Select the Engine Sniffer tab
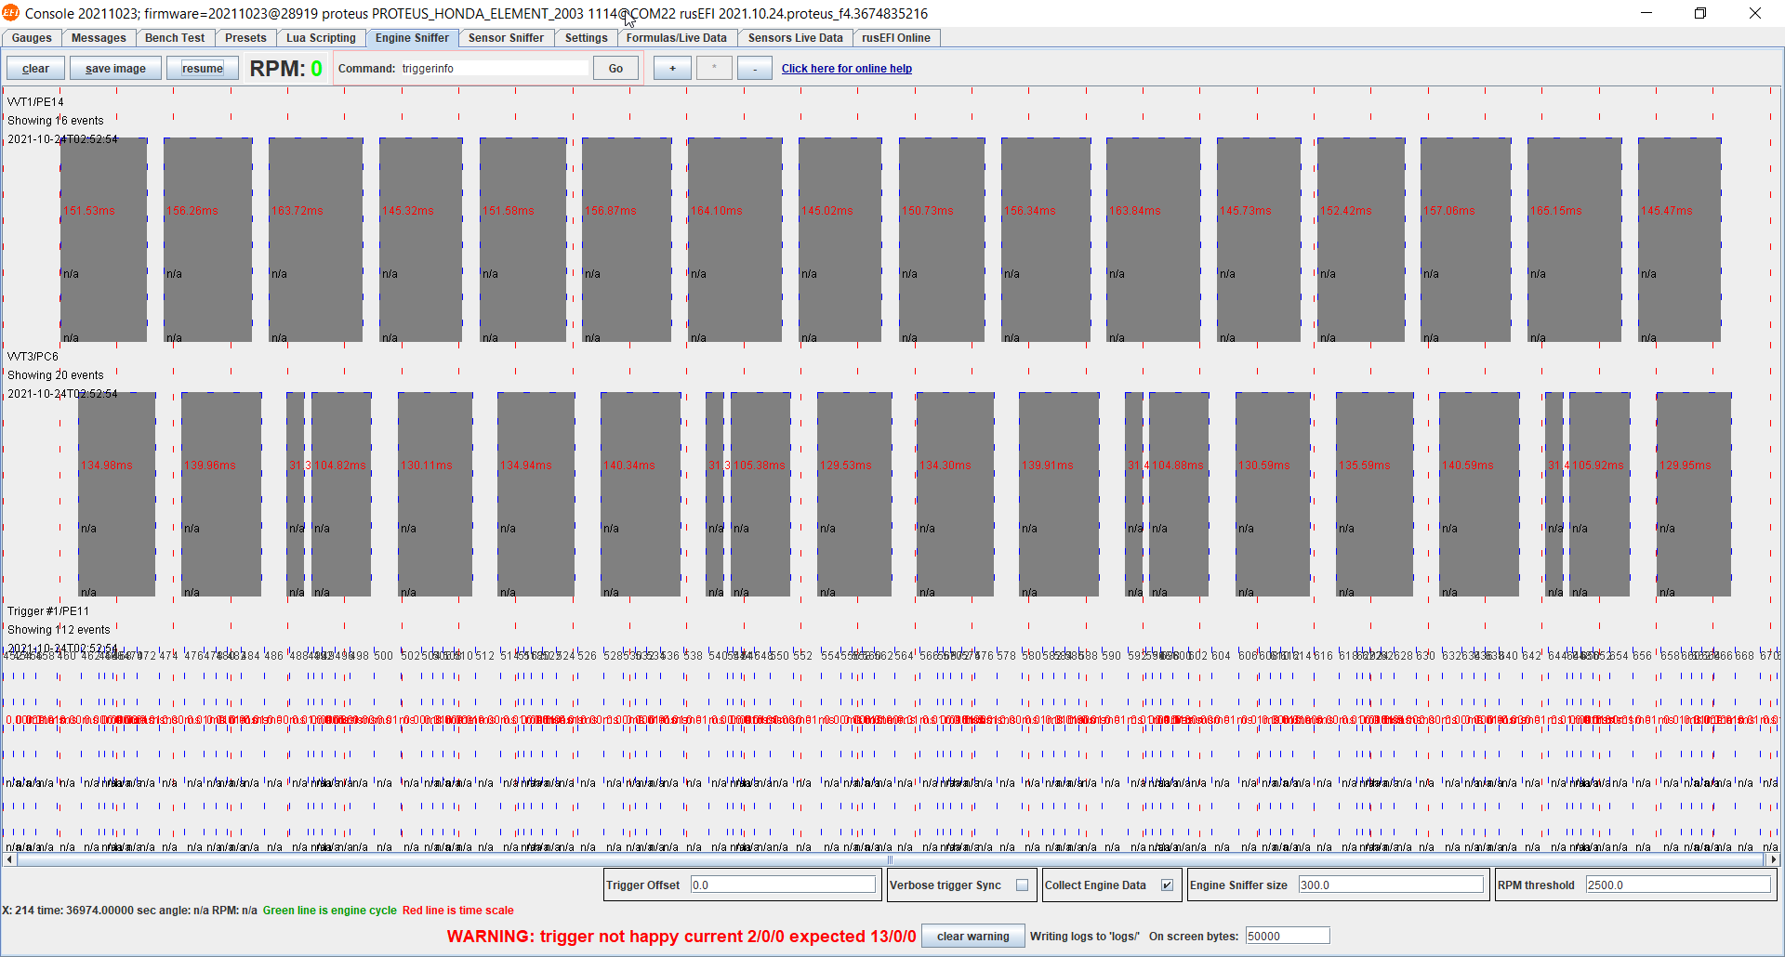Image resolution: width=1785 pixels, height=957 pixels. tap(412, 38)
